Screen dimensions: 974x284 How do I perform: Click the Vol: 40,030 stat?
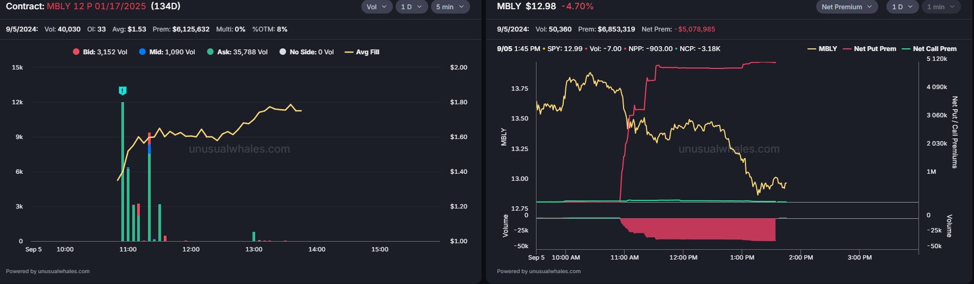[63, 29]
